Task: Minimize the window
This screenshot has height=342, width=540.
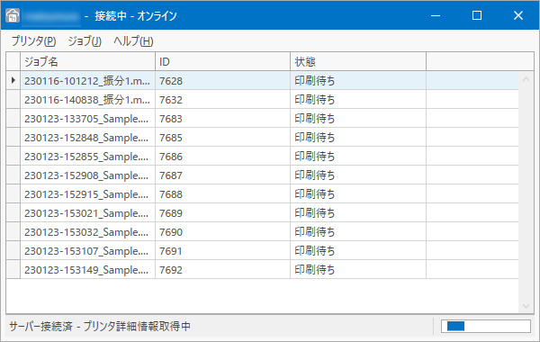Action: [436, 15]
